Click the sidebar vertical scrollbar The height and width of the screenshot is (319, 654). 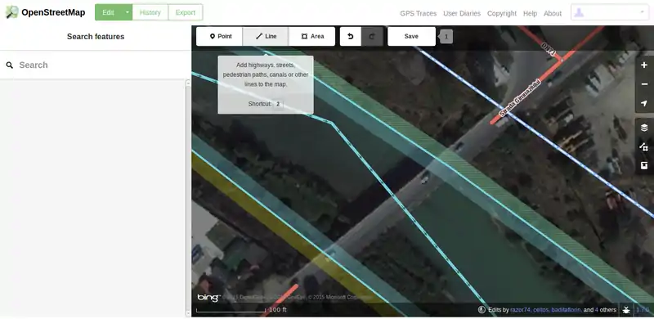pyautogui.click(x=188, y=197)
